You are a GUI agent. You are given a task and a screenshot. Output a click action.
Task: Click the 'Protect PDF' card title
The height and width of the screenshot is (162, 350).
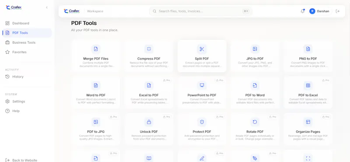(x=202, y=132)
